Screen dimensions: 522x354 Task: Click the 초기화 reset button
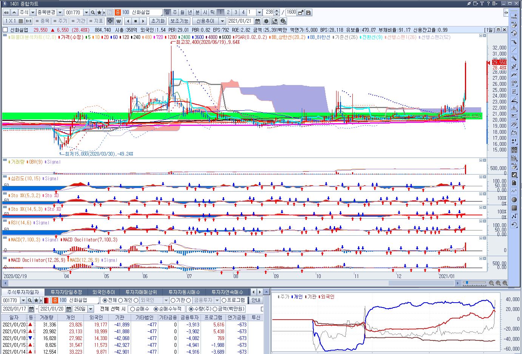(158, 21)
